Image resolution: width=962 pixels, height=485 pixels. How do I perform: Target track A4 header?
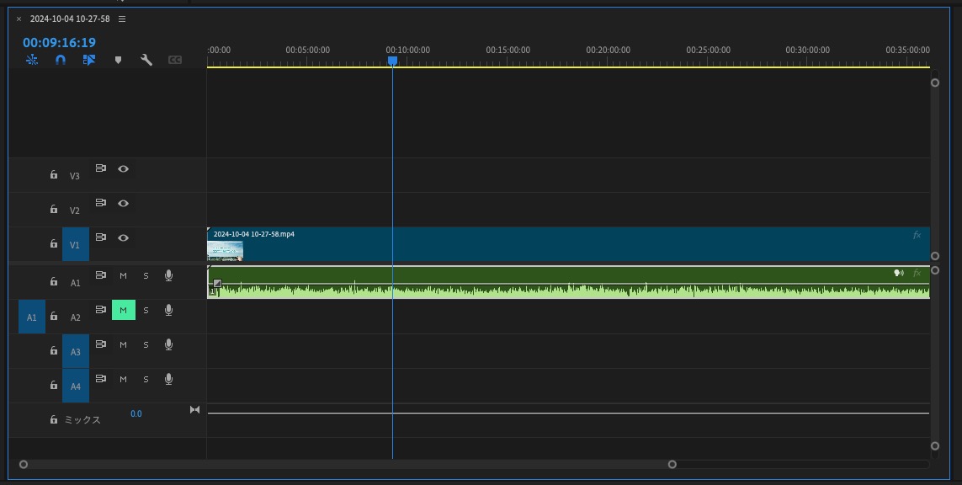coord(76,386)
